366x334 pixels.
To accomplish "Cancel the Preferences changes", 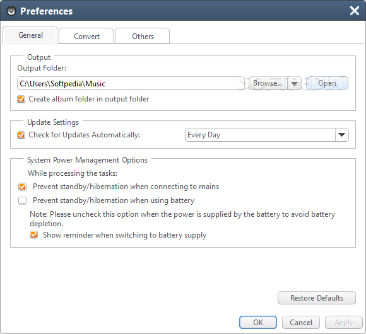I will (x=301, y=323).
